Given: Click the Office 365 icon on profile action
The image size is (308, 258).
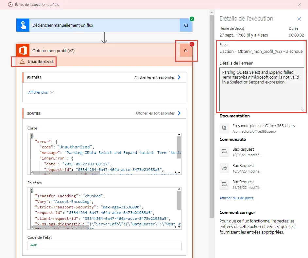Looking at the screenshot, I should point(23,51).
